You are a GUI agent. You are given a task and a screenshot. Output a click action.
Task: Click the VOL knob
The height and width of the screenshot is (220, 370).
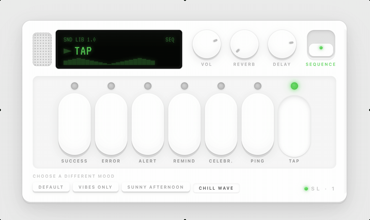click(207, 44)
